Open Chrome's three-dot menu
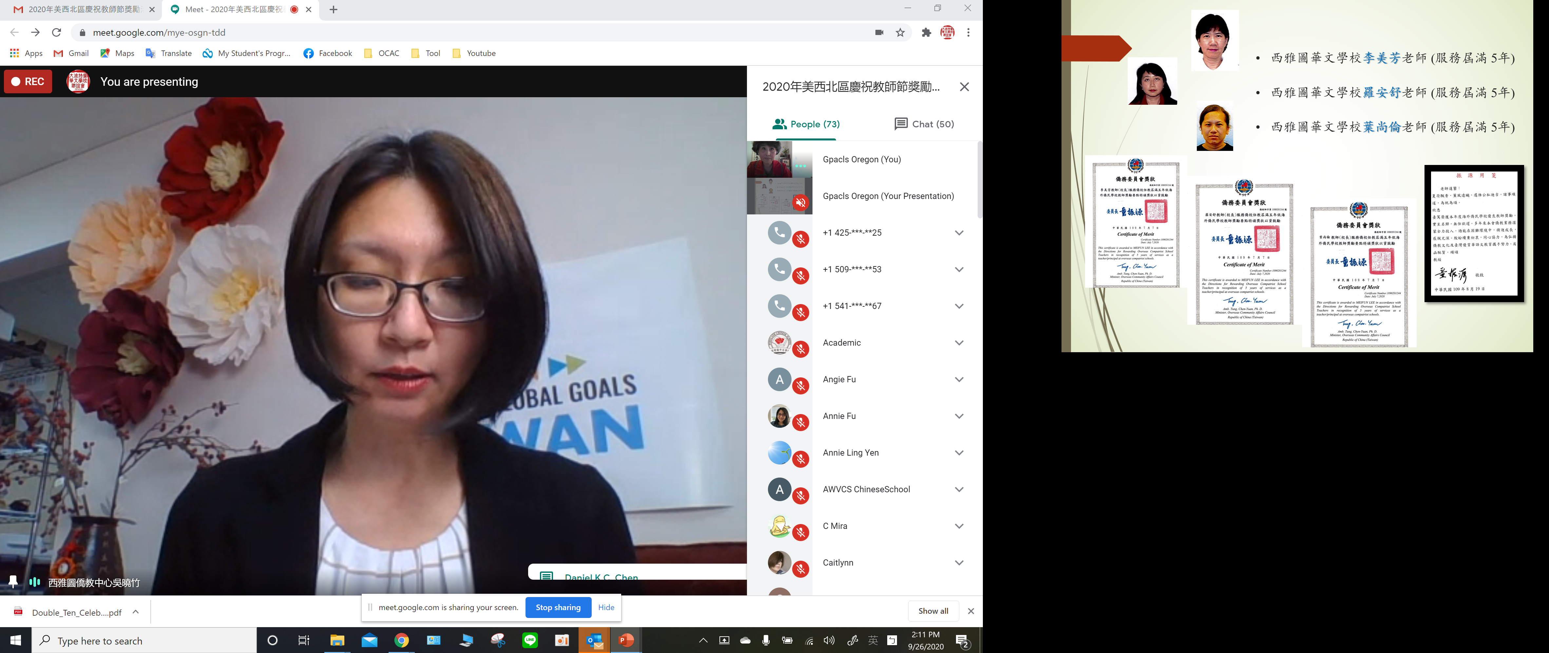 tap(968, 32)
